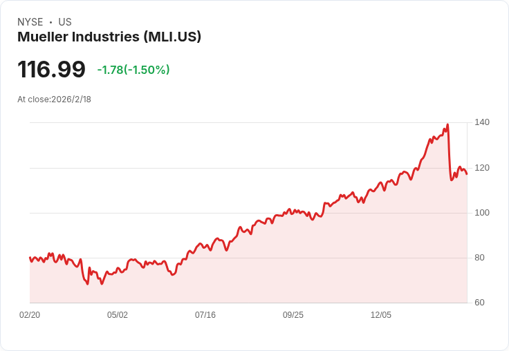Click the rightmost end of the price line

(467, 173)
